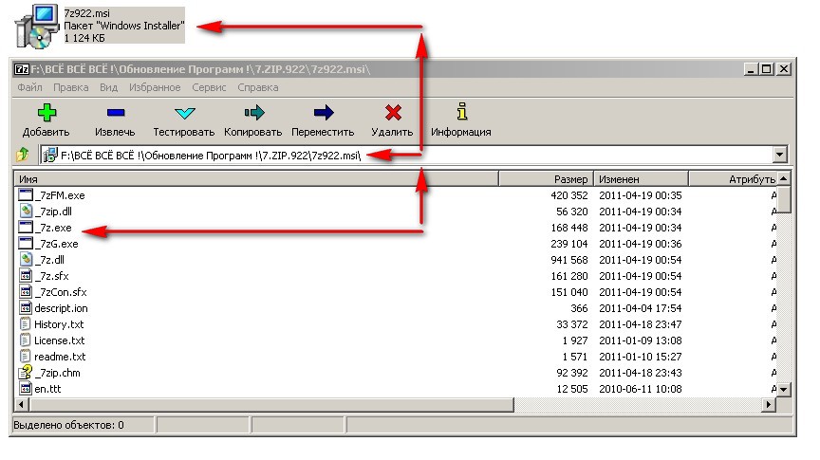820x460 pixels.
Task: Select the file name _7zip.chm
Action: (58, 373)
